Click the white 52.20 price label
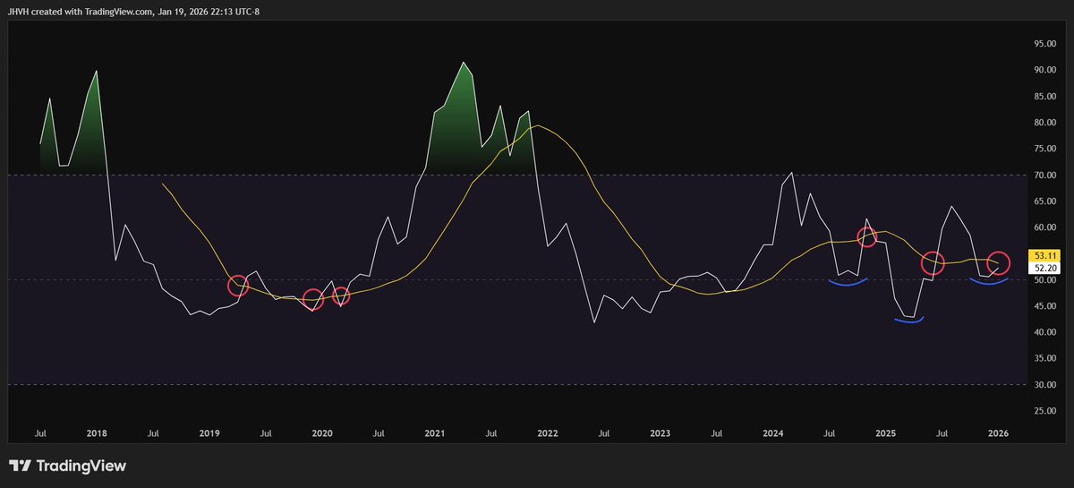 pyautogui.click(x=1045, y=268)
